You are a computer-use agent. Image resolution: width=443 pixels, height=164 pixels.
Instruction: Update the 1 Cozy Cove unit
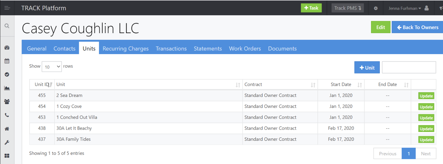pos(426,107)
